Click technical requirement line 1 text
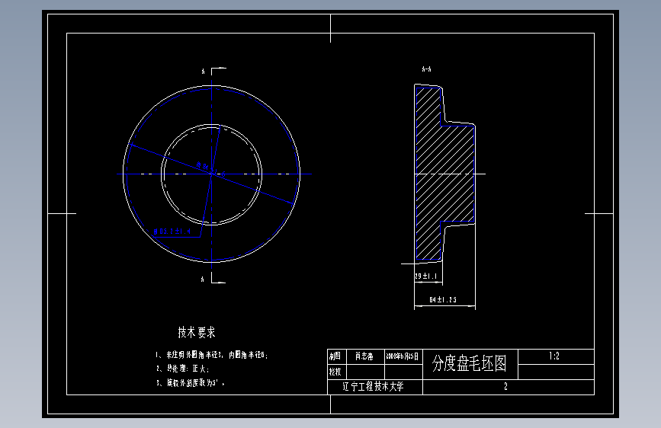The image size is (661, 428). (x=212, y=355)
